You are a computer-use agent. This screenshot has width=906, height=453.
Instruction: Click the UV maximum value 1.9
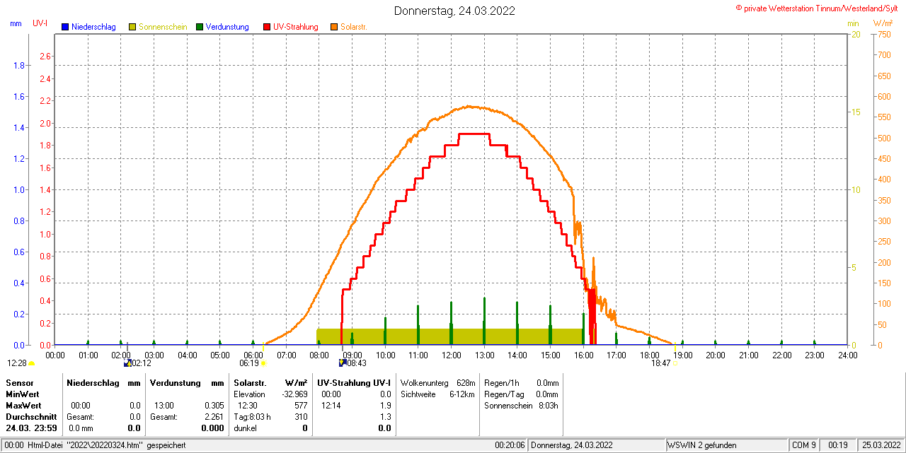[x=385, y=405]
